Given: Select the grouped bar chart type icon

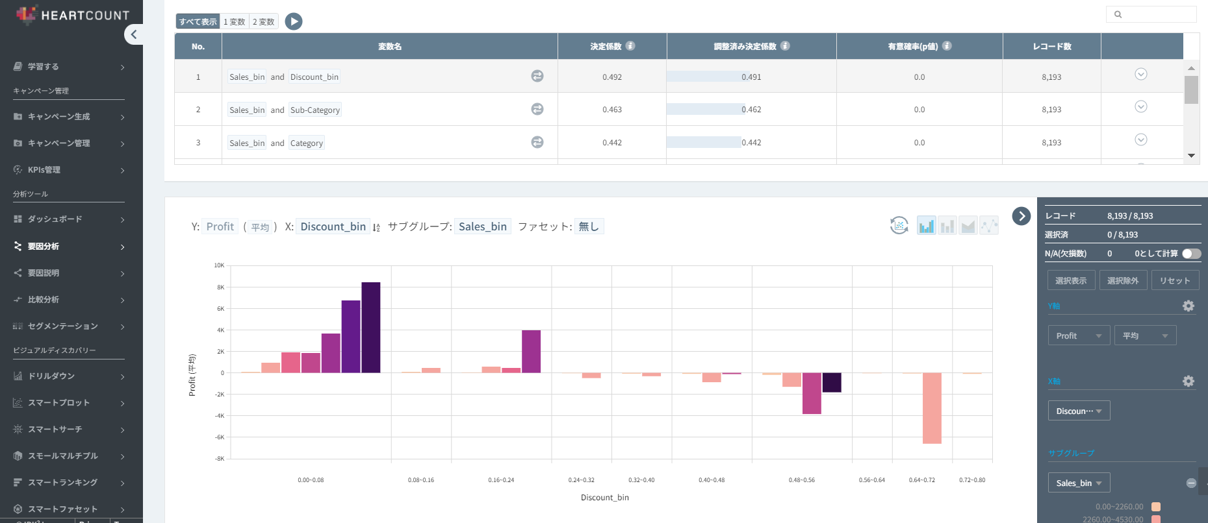Looking at the screenshot, I should pyautogui.click(x=926, y=226).
